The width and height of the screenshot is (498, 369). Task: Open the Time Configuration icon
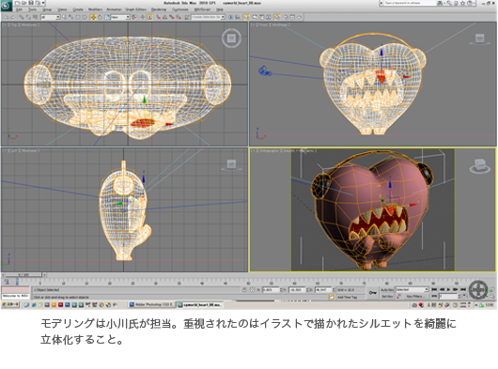[465, 297]
